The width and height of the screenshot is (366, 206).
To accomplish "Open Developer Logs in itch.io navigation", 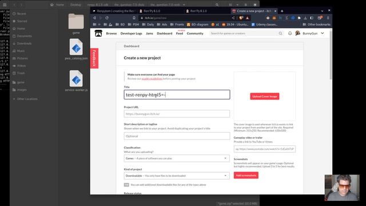I will click(x=131, y=33).
